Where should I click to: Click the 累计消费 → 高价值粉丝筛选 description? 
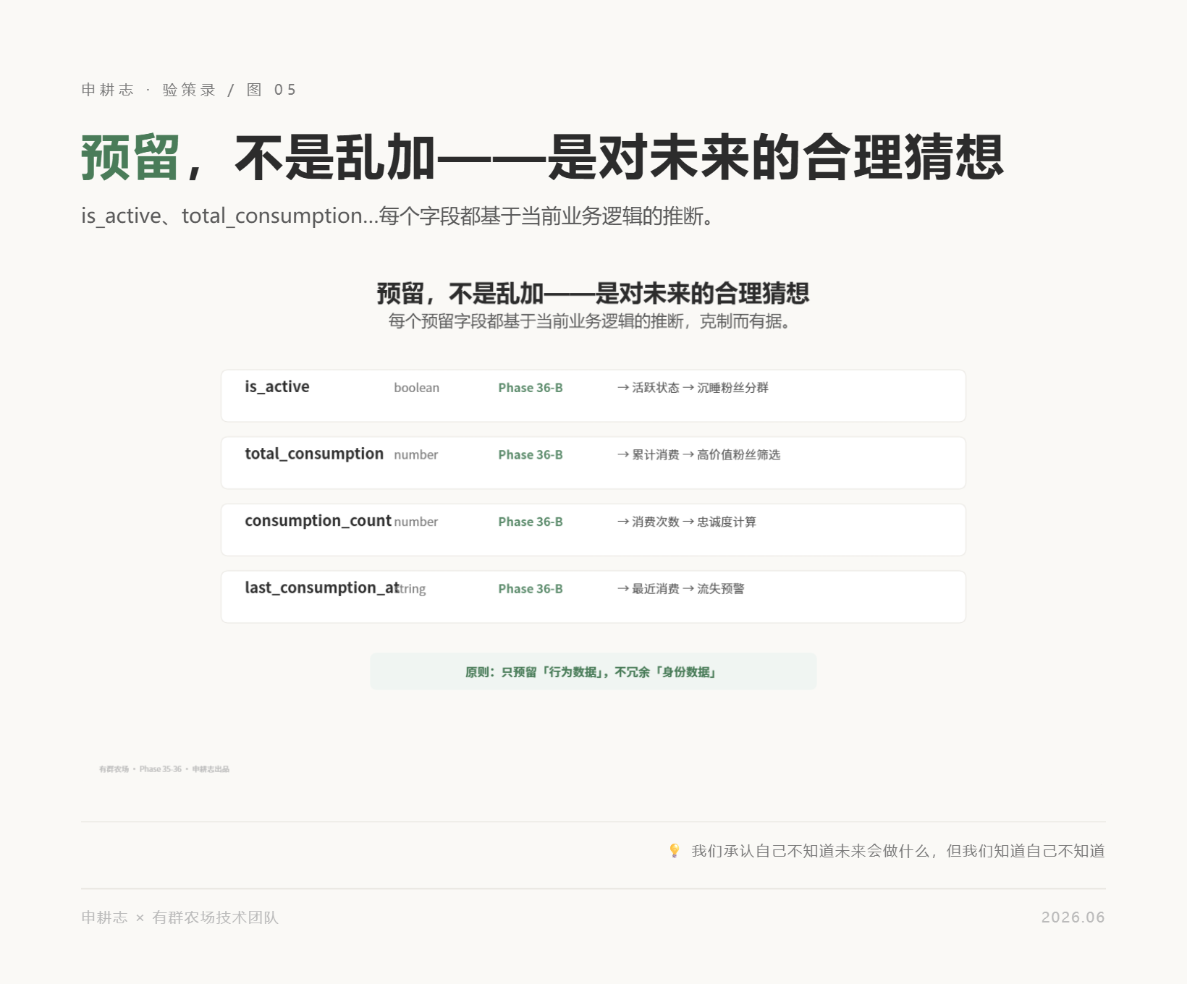pyautogui.click(x=698, y=455)
